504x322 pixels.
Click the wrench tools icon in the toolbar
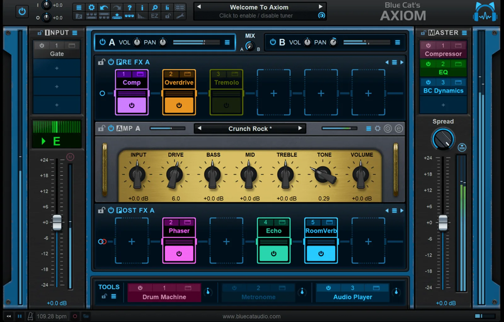(x=180, y=16)
